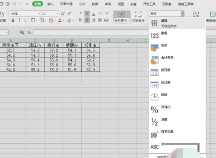Click cell with value 53.9

click(91, 70)
